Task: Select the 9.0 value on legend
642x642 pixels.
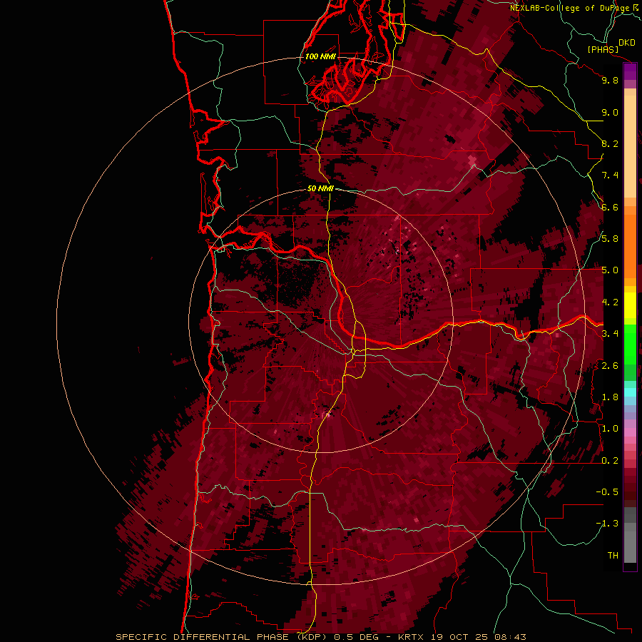Action: [x=610, y=112]
